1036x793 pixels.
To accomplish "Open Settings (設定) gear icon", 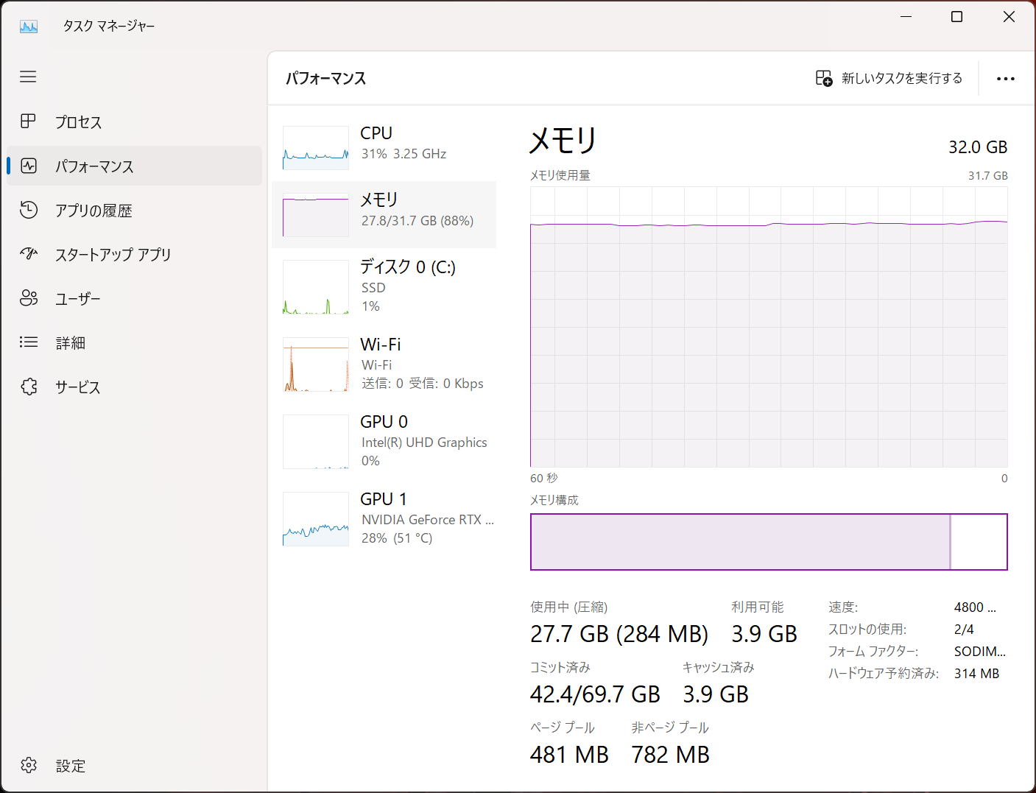I will point(29,766).
